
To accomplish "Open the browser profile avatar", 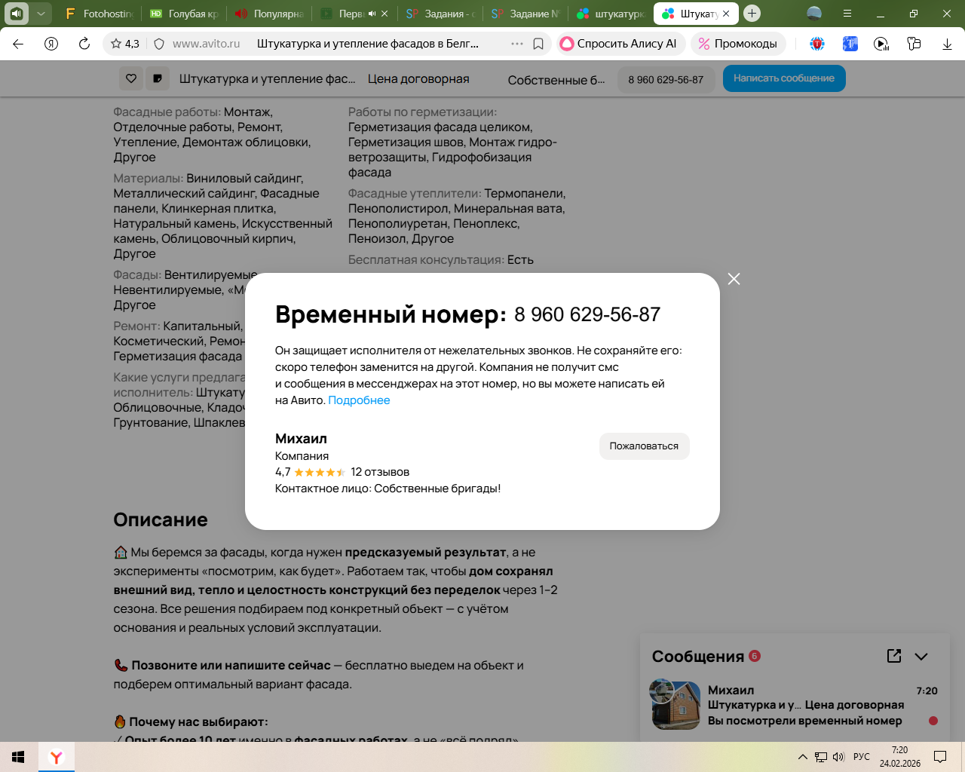I will coord(814,14).
